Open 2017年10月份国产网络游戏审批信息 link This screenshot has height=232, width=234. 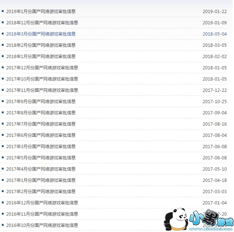click(x=42, y=79)
